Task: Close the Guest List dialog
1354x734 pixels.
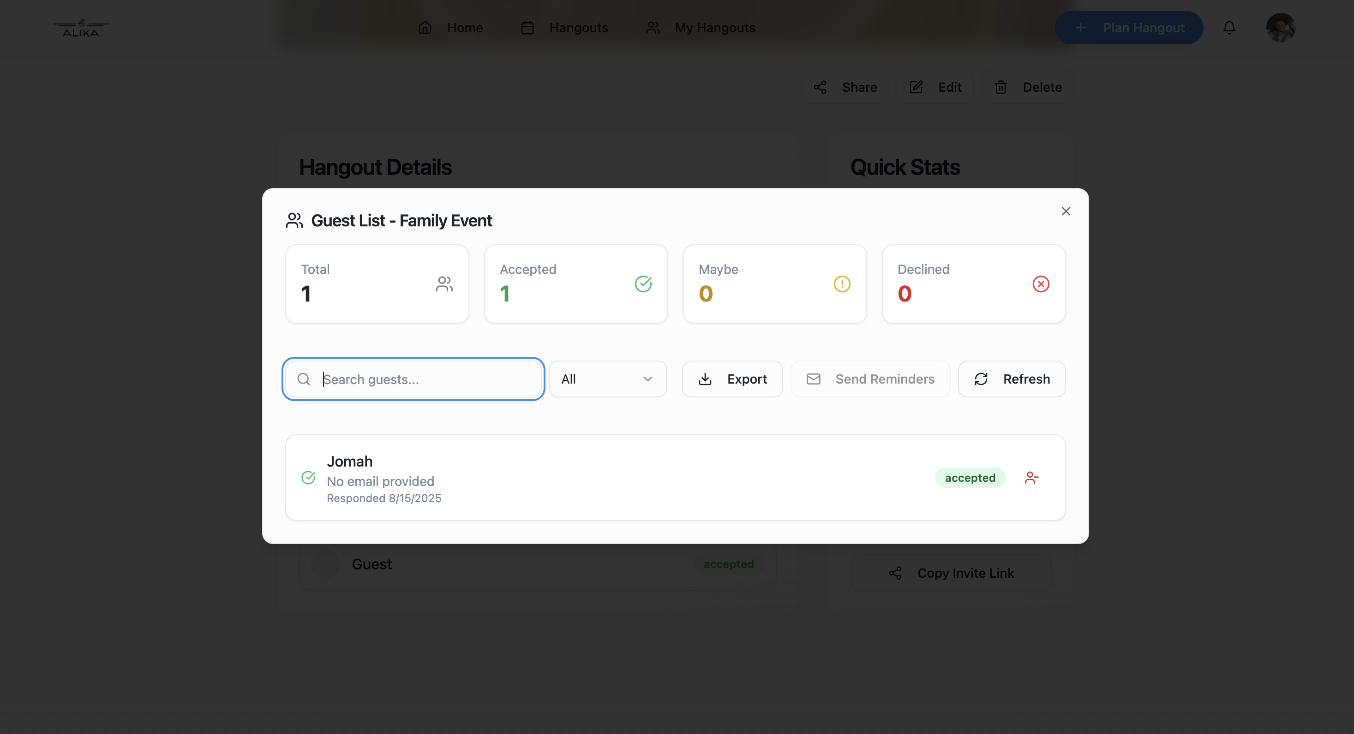Action: click(1066, 211)
